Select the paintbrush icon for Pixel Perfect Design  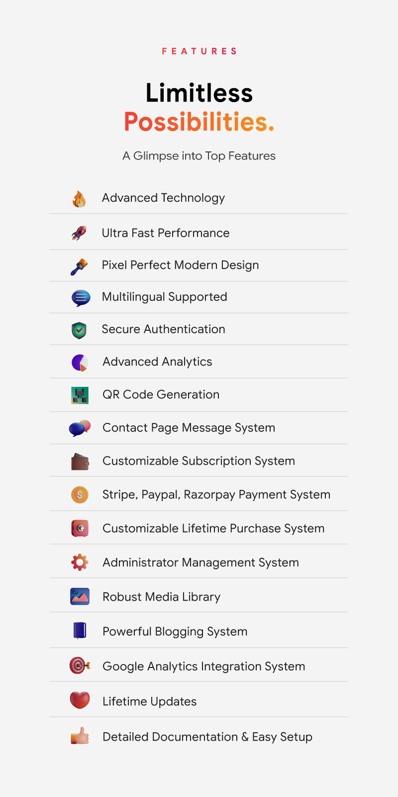click(x=79, y=266)
